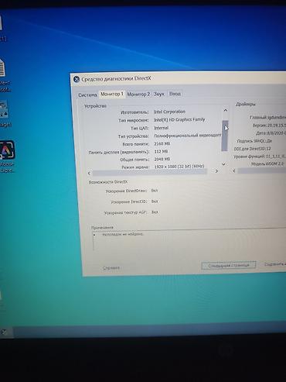Click the Изготовитель label
This screenshot has height=382, width=286.
[134, 112]
